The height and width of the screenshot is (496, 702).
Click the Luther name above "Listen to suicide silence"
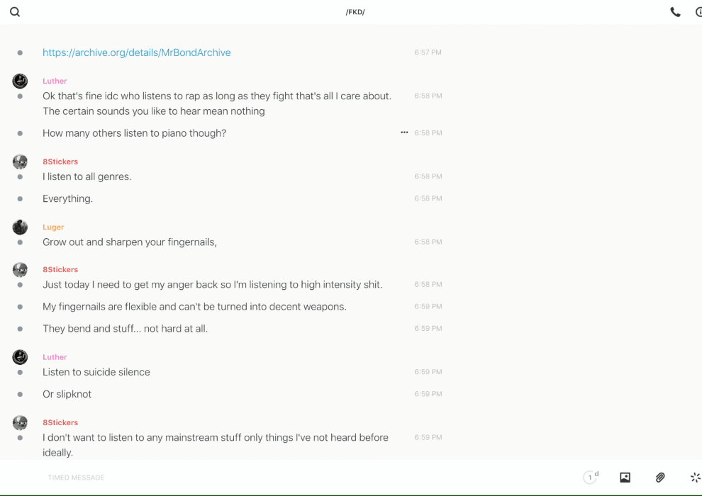coord(55,357)
